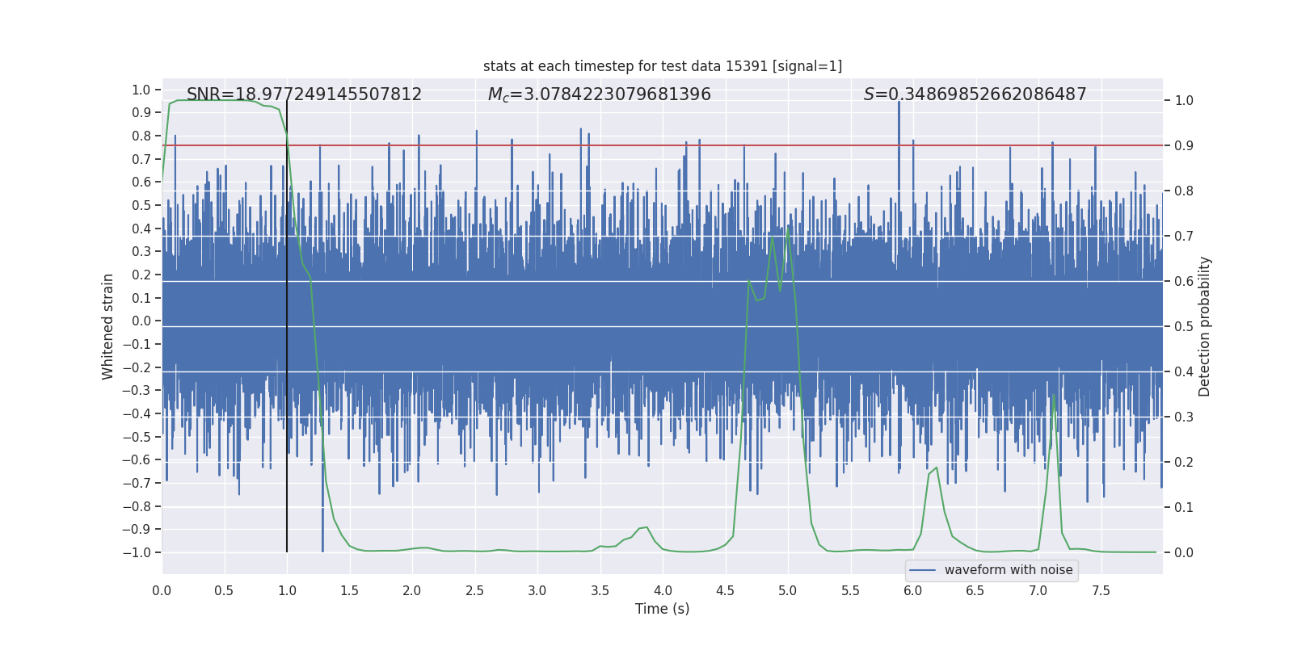Click time axis tick label 3.0
The image size is (1293, 646).
537,590
